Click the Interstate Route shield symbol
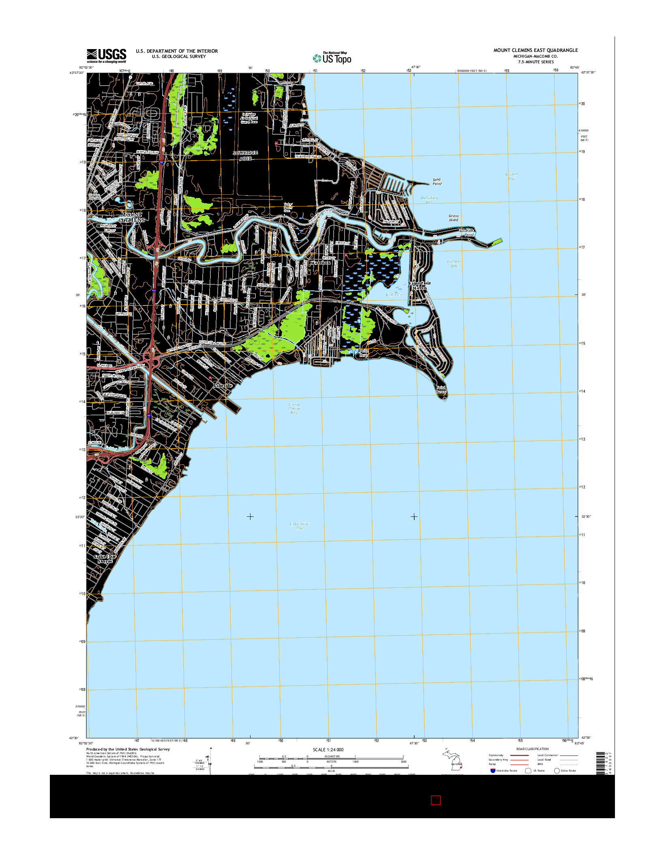The image size is (664, 847). (x=493, y=770)
